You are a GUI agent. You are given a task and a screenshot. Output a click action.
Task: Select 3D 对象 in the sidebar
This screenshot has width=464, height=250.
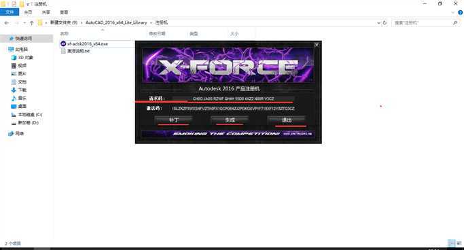pos(22,57)
